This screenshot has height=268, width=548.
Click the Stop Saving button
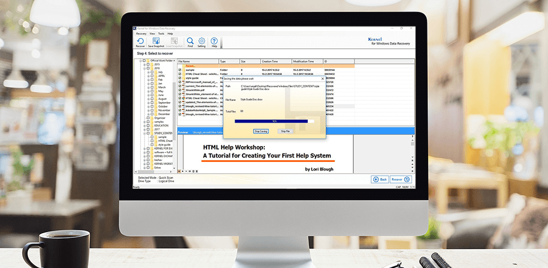point(261,131)
